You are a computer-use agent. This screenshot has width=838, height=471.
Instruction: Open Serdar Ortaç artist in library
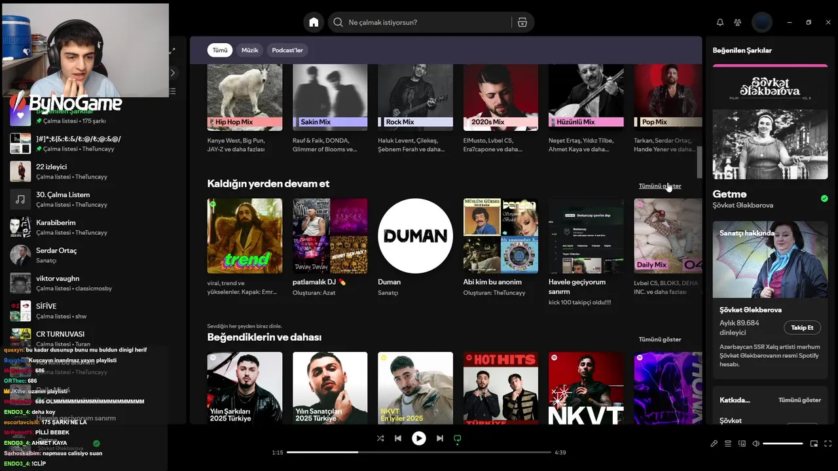coord(92,255)
